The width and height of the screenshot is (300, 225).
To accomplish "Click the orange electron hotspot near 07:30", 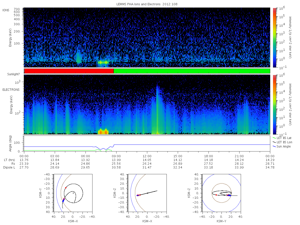I will pyautogui.click(x=103, y=131).
